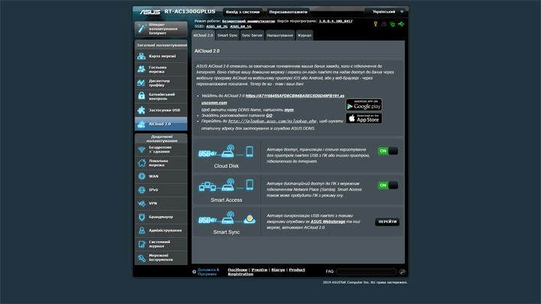Screen dimensions: 541x304
Task: Open the Утиліти utilities link
Action: coord(259,270)
